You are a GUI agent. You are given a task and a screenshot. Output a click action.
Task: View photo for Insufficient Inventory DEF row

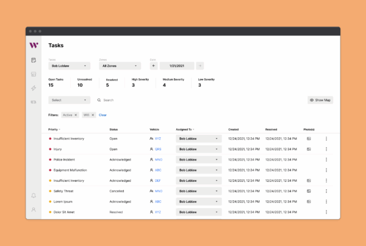pyautogui.click(x=309, y=181)
